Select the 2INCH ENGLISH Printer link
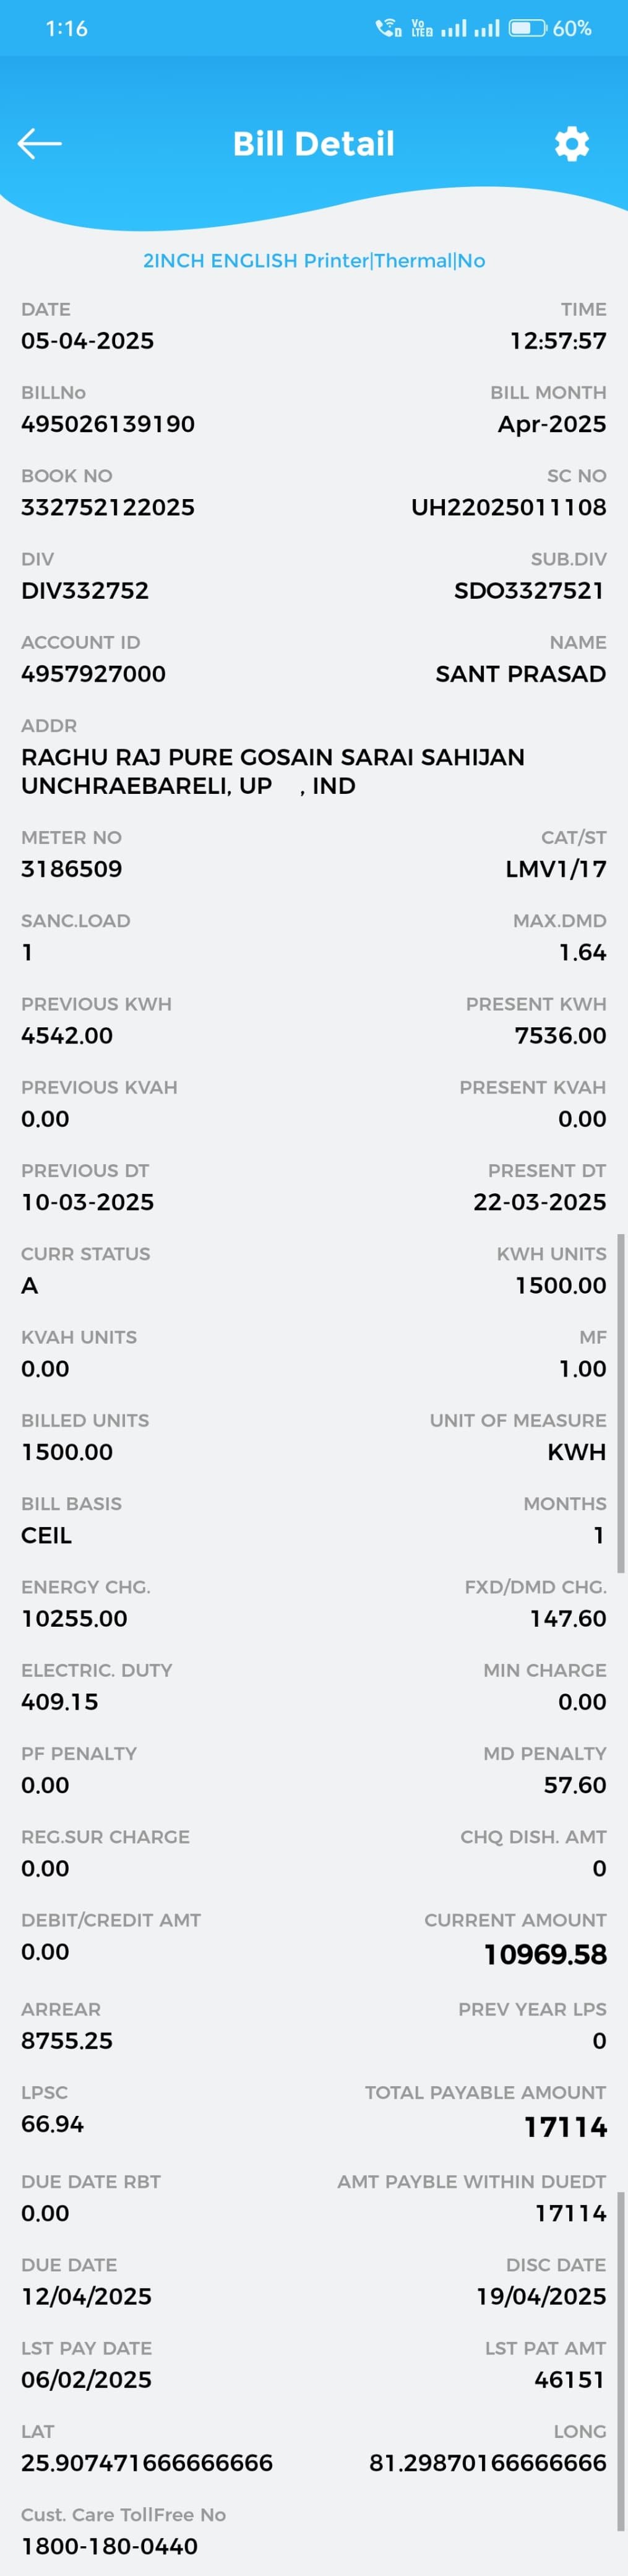The width and height of the screenshot is (628, 2576). click(x=314, y=261)
